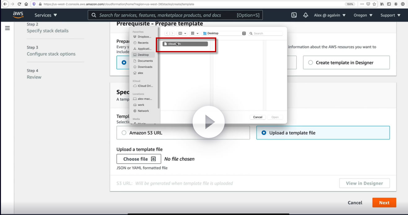The image size is (408, 215).
Task: Open iCloud Drive in the sidebar
Action: [x=143, y=86]
